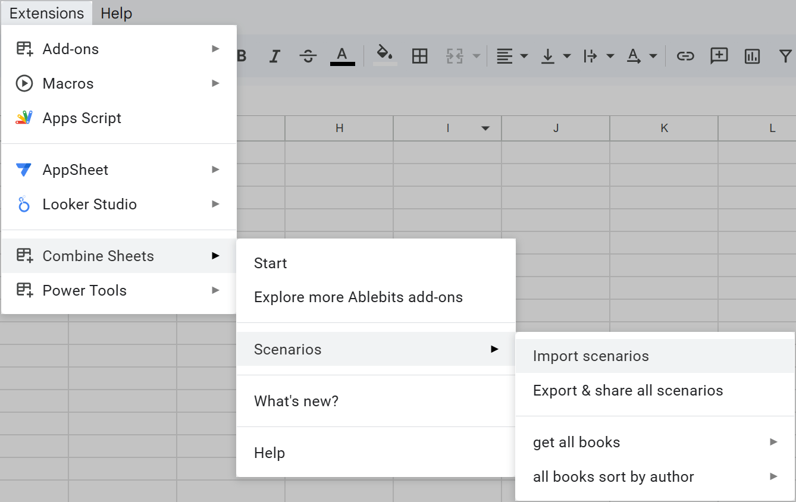Expand vertical align dropdown arrow
796x502 pixels.
click(x=567, y=57)
